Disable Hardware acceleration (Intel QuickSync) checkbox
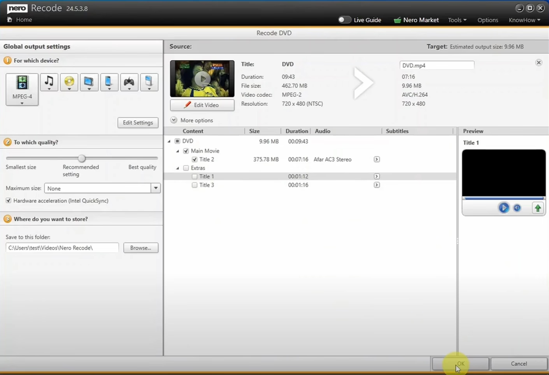The height and width of the screenshot is (375, 549). click(9, 201)
